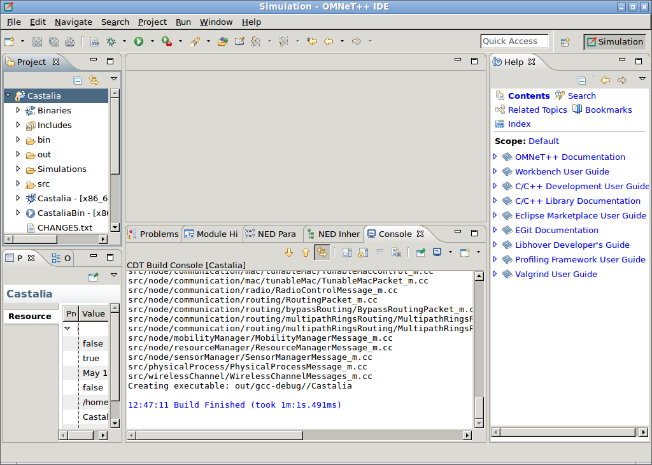Click the Run External Tools icon
The image size is (652, 465).
click(x=167, y=41)
